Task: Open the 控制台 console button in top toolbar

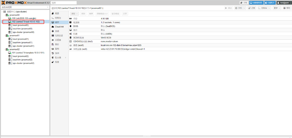Action: click(263, 8)
